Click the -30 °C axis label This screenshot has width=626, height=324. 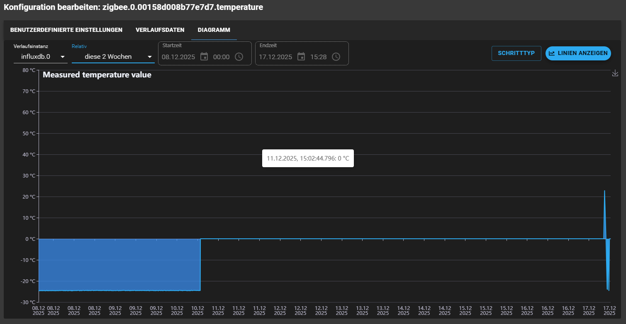[x=28, y=302]
